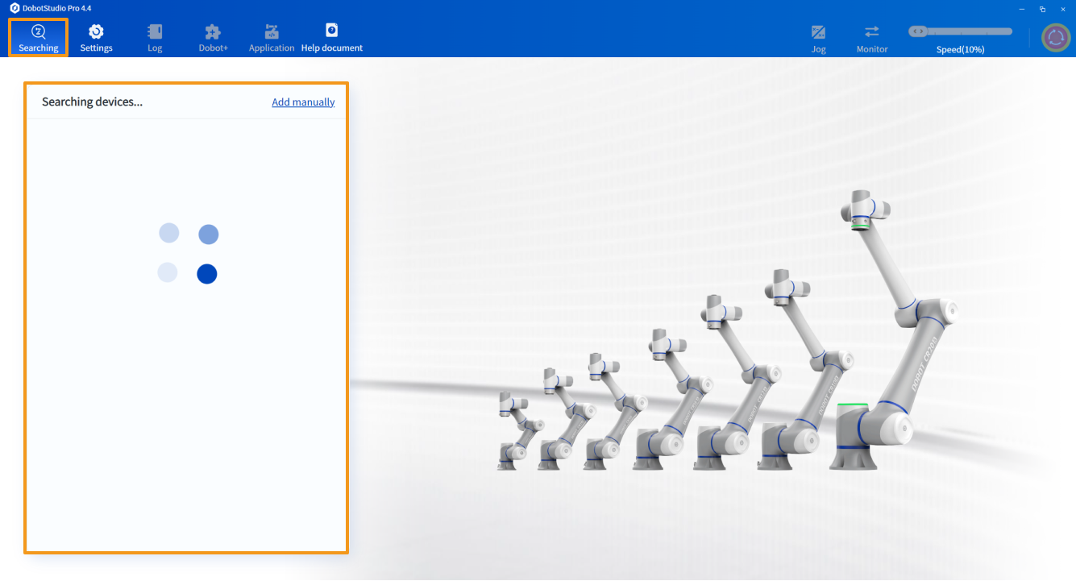Screen dimensions: 1076x581
Task: Open the Help document
Action: 331,37
